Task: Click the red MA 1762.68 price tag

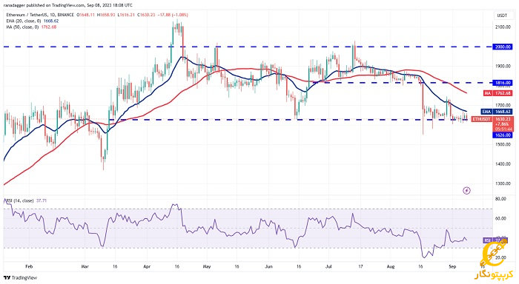Action: [497, 93]
